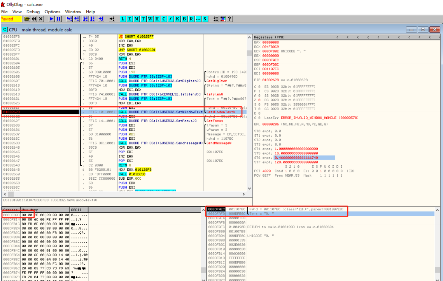Open the Options menu
This screenshot has height=281, width=443.
pyautogui.click(x=52, y=12)
